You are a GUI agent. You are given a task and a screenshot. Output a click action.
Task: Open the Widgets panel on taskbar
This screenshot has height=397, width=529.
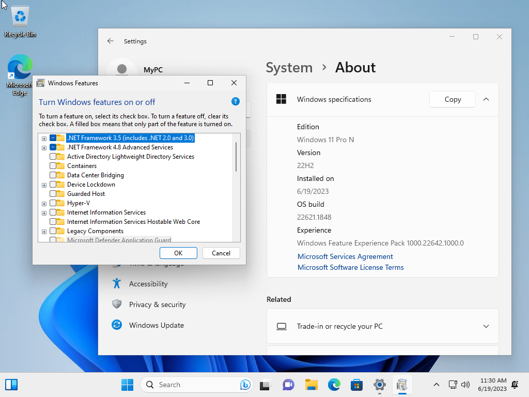(x=11, y=385)
